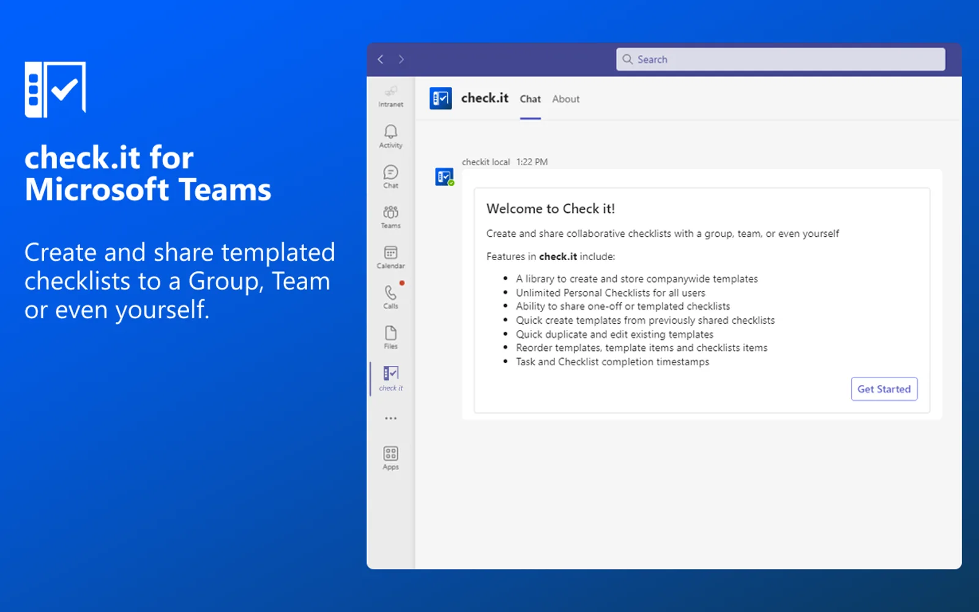
Task: Click the check.it app logo in header
Action: (441, 99)
